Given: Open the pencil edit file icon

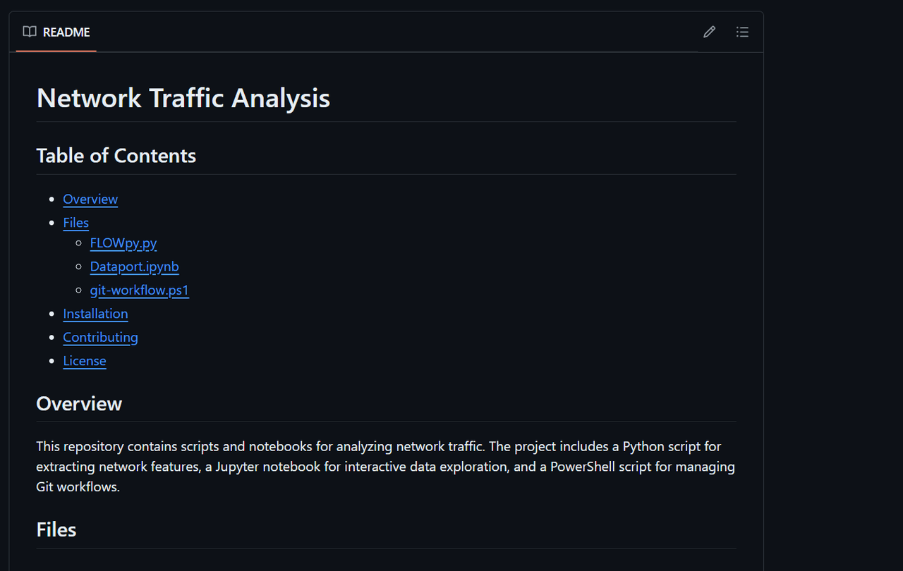Looking at the screenshot, I should pyautogui.click(x=709, y=32).
